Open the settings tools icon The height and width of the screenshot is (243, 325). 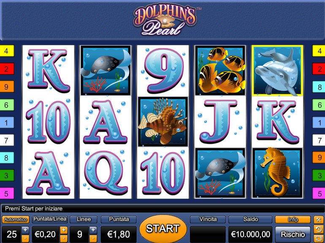pos(319,220)
